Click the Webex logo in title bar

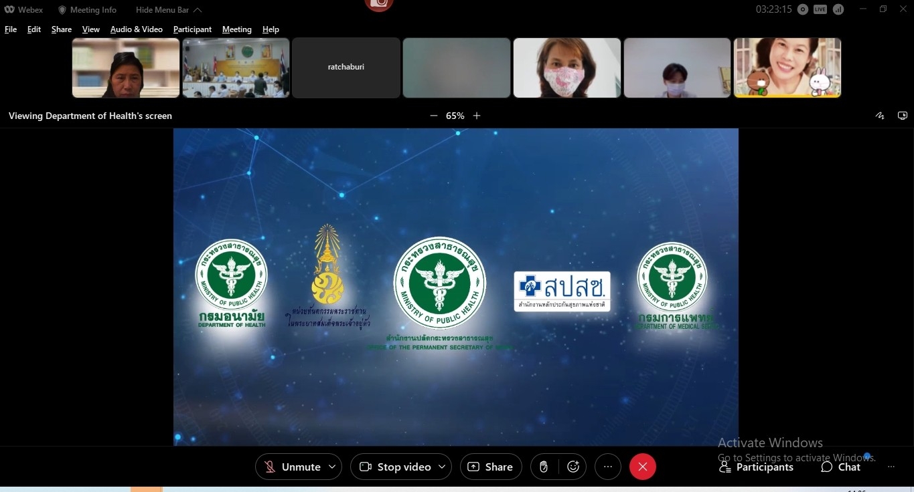[23, 10]
